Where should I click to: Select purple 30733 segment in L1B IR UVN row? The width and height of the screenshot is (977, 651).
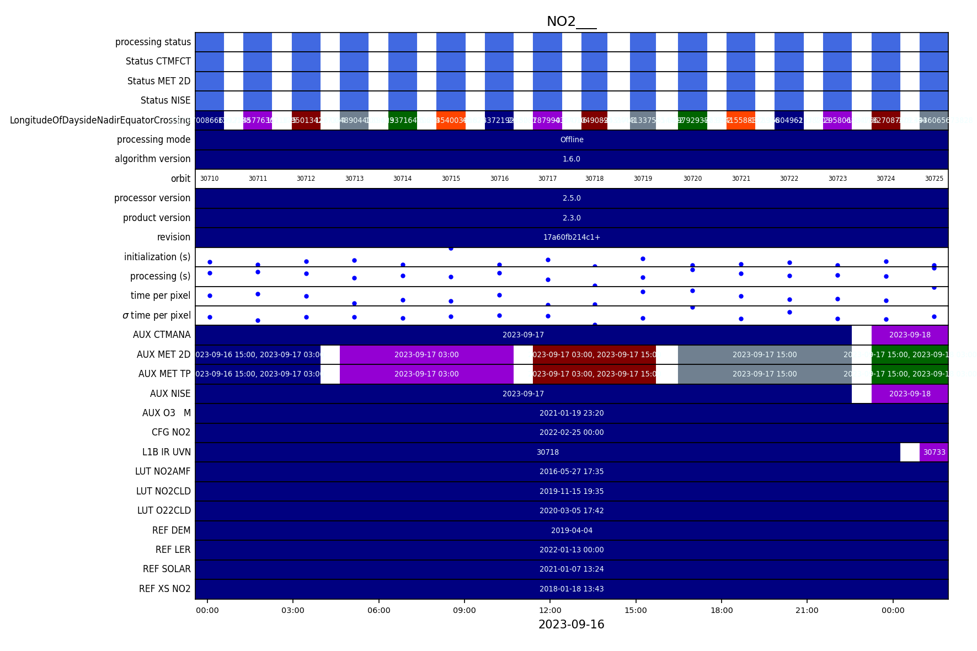934,452
